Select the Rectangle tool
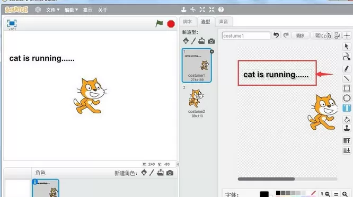 click(347, 88)
